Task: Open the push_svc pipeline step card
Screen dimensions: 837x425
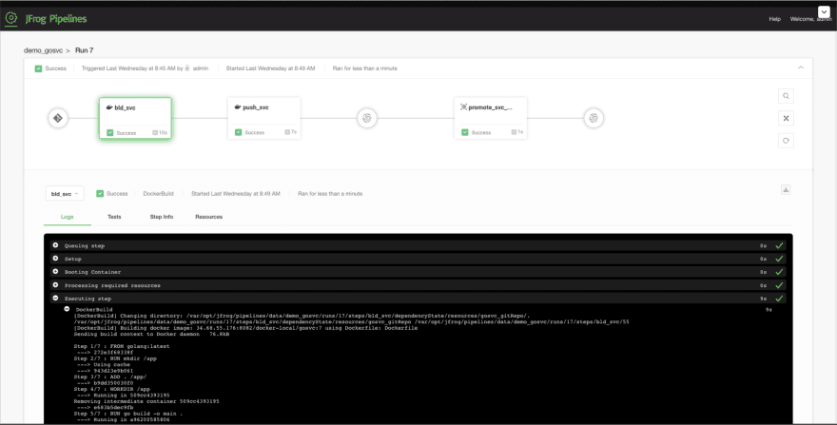Action: pyautogui.click(x=264, y=118)
